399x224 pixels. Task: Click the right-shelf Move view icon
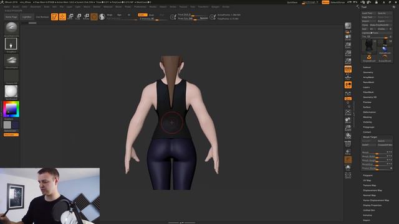coord(348,120)
